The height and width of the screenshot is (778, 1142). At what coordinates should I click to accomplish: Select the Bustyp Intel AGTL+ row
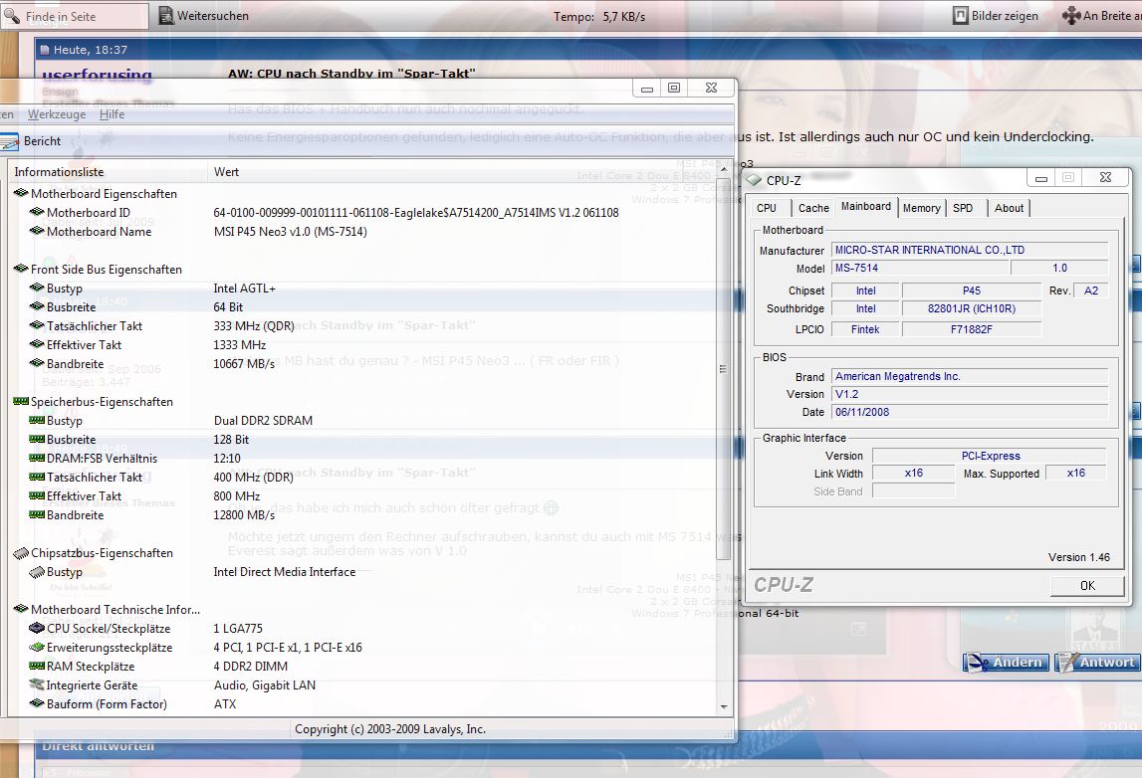click(x=364, y=289)
